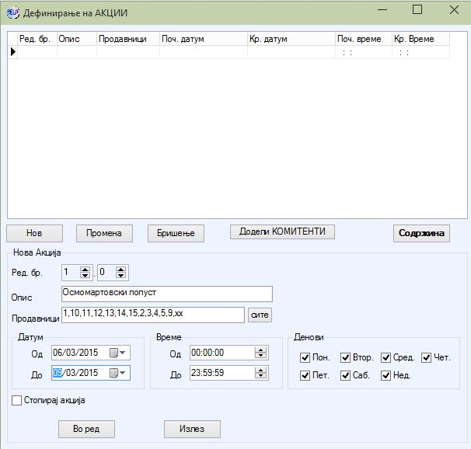Toggle the Чет. day checkbox

tap(427, 358)
